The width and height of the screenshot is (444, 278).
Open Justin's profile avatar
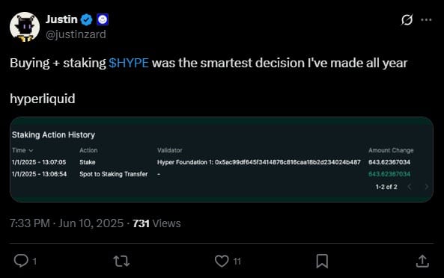tap(25, 27)
